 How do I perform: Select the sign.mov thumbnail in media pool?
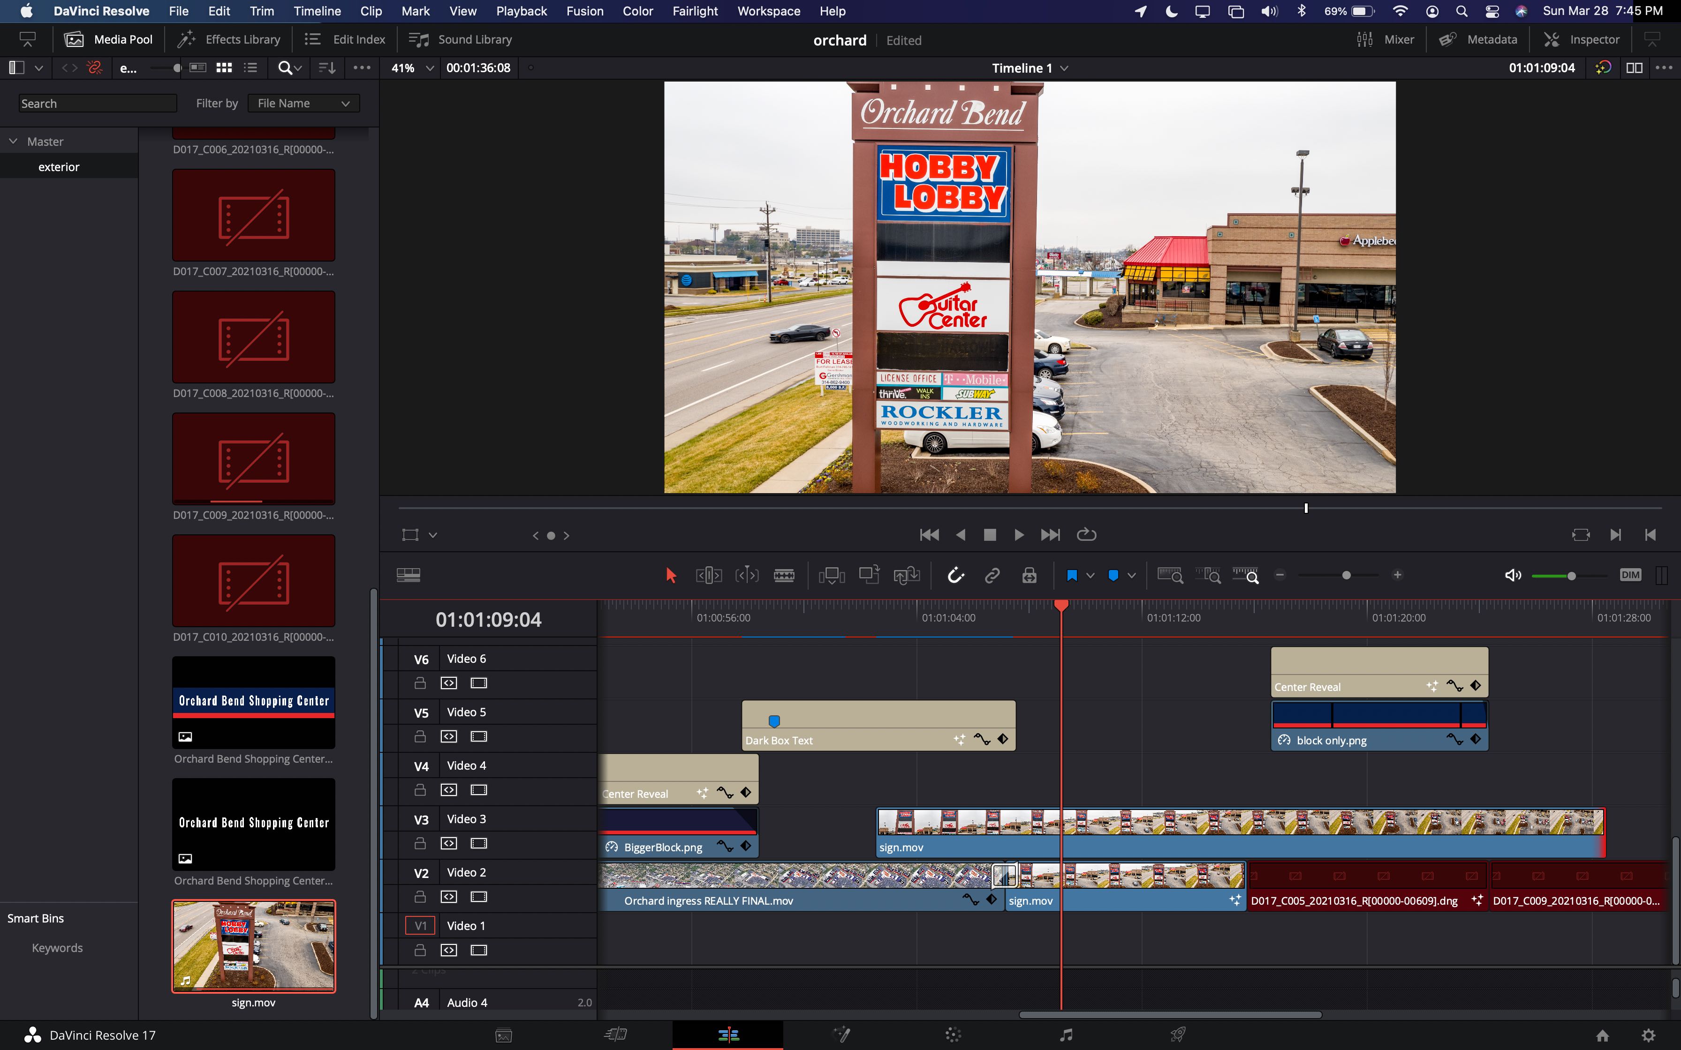(x=254, y=946)
